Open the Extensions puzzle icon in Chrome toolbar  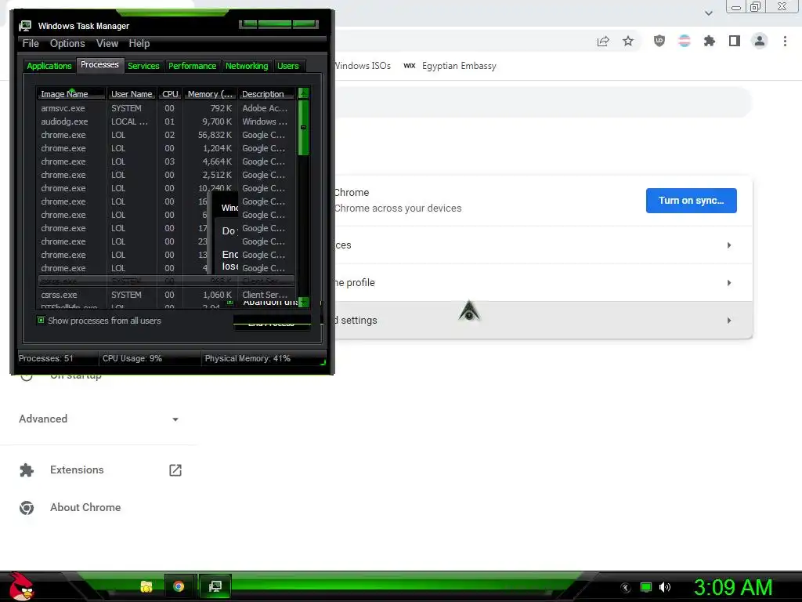710,41
